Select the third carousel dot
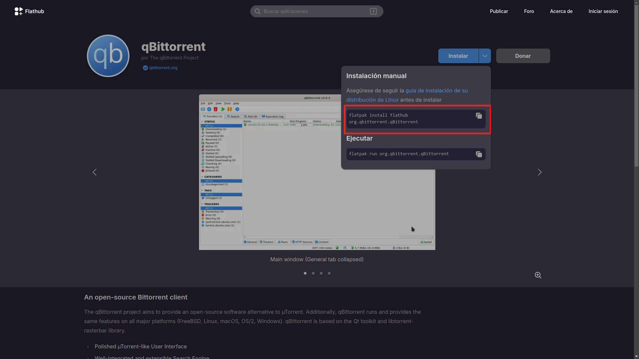 [x=321, y=273]
